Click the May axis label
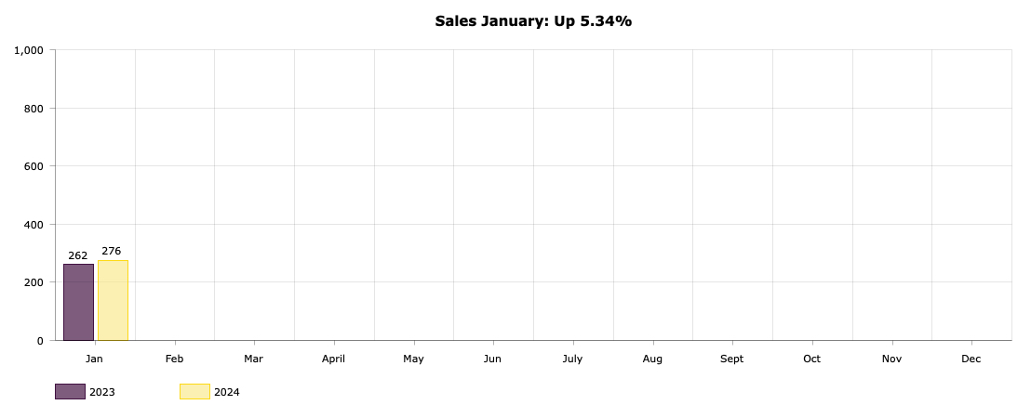Image resolution: width=1031 pixels, height=418 pixels. coord(413,359)
